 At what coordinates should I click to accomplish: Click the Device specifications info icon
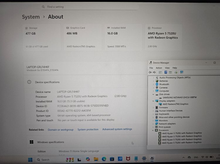pos(29,82)
